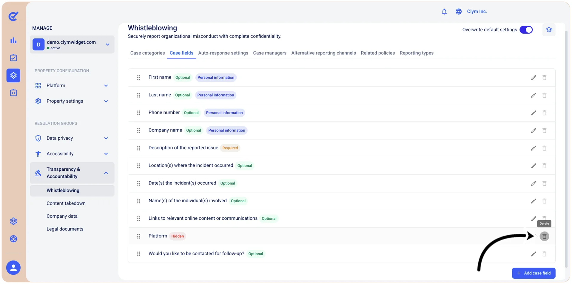
Task: Click the vertical page scrollbar
Action: point(566,149)
